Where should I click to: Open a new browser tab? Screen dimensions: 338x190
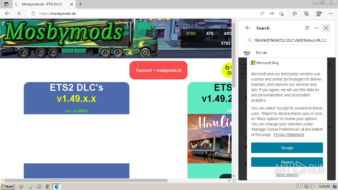(81, 4)
